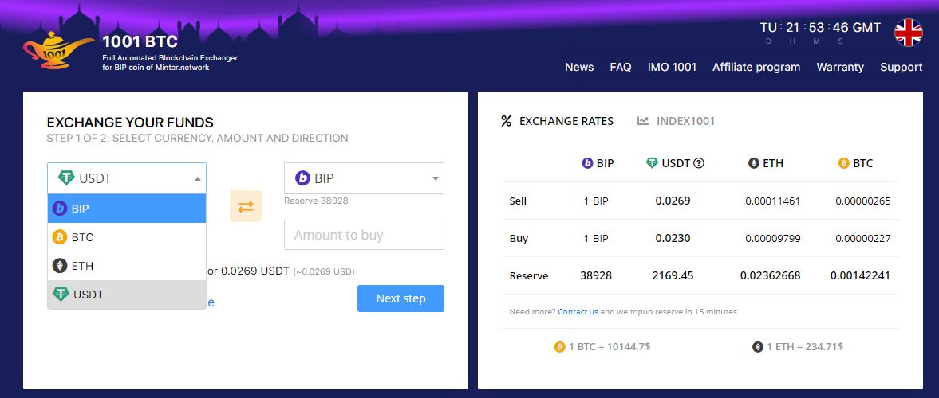
Task: Open the FAQ page
Action: 621,67
